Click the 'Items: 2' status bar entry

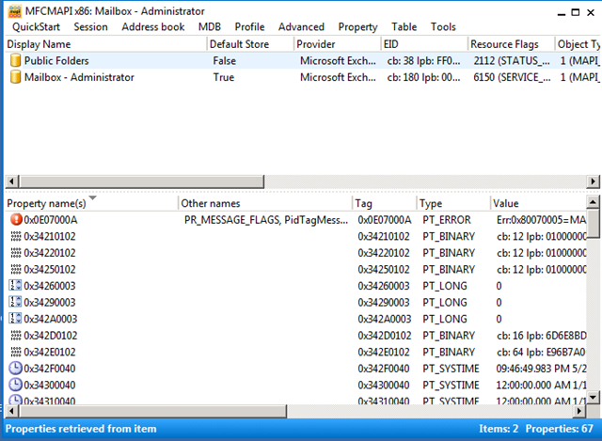499,429
